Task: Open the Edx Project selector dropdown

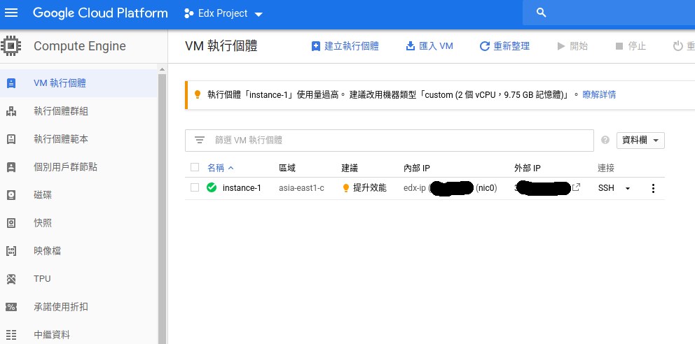Action: [x=223, y=13]
